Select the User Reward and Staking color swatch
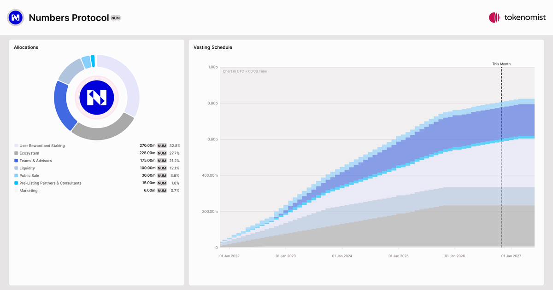 tap(16, 146)
